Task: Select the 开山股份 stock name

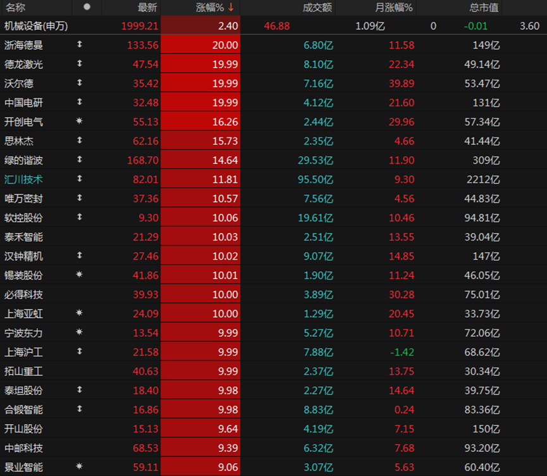Action: 23,429
